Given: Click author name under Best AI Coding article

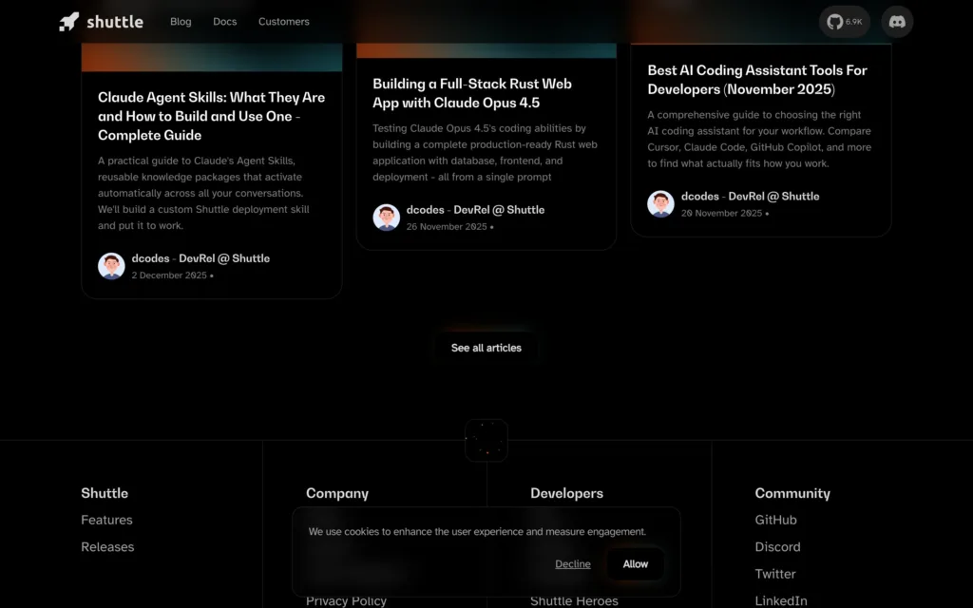Looking at the screenshot, I should pyautogui.click(x=751, y=197).
